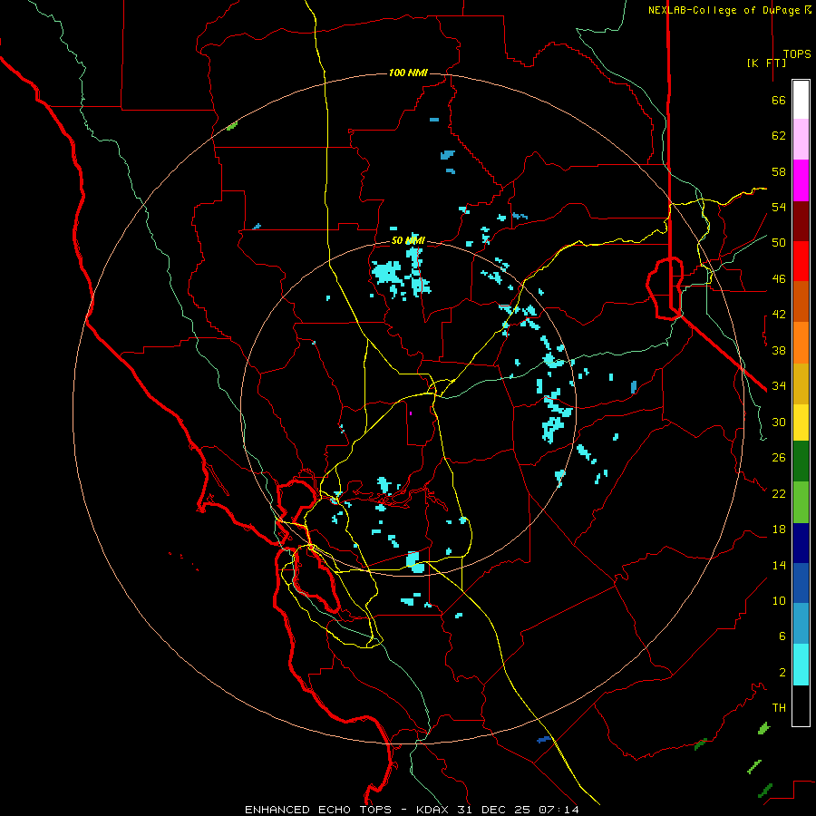This screenshot has height=816, width=816.
Task: Click the '6' legend value
Action: (x=782, y=636)
